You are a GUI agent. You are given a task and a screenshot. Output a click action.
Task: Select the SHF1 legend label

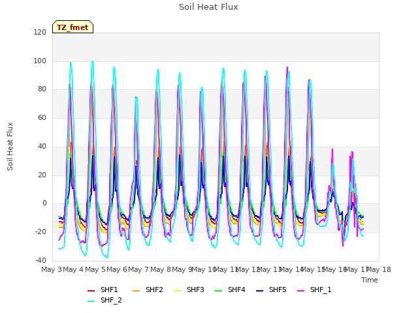109,290
